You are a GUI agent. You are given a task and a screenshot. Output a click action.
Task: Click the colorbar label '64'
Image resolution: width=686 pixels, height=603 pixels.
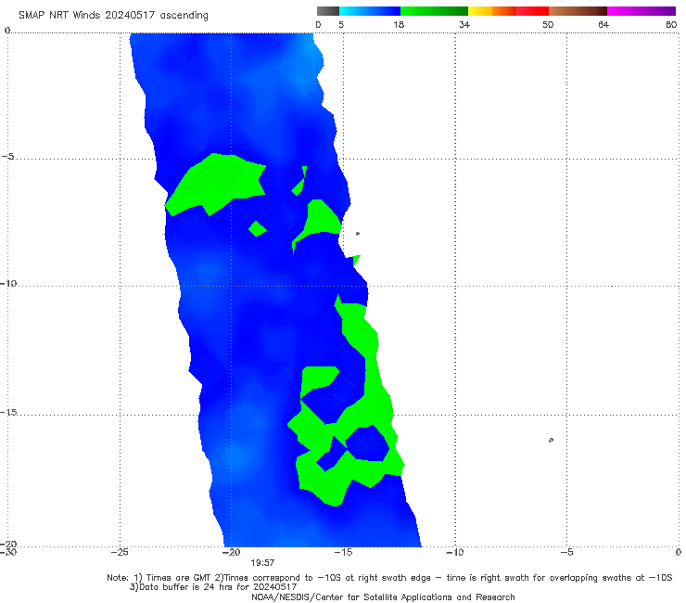tap(603, 24)
